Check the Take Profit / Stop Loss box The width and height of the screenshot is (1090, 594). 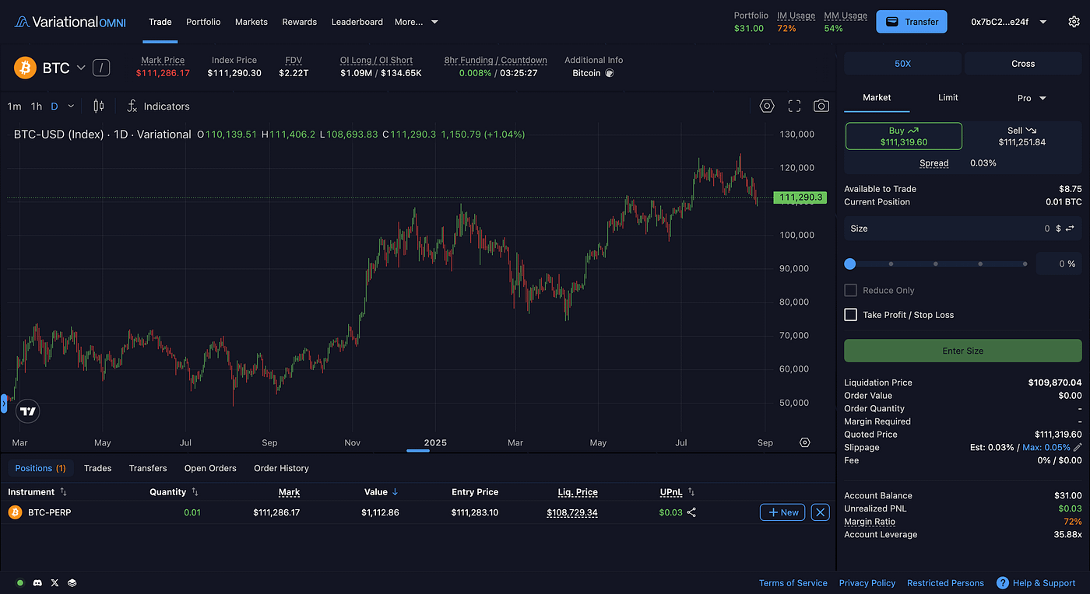(x=850, y=315)
